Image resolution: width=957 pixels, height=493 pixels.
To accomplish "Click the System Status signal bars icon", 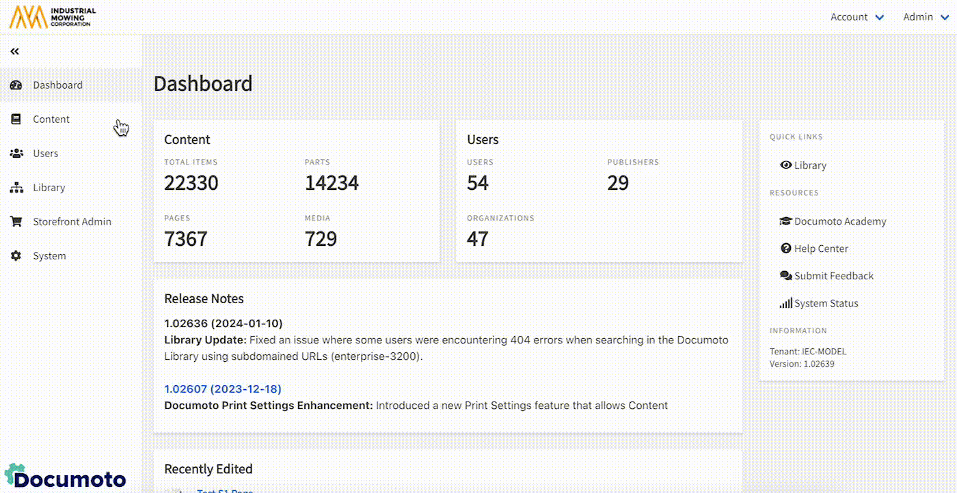I will (785, 303).
